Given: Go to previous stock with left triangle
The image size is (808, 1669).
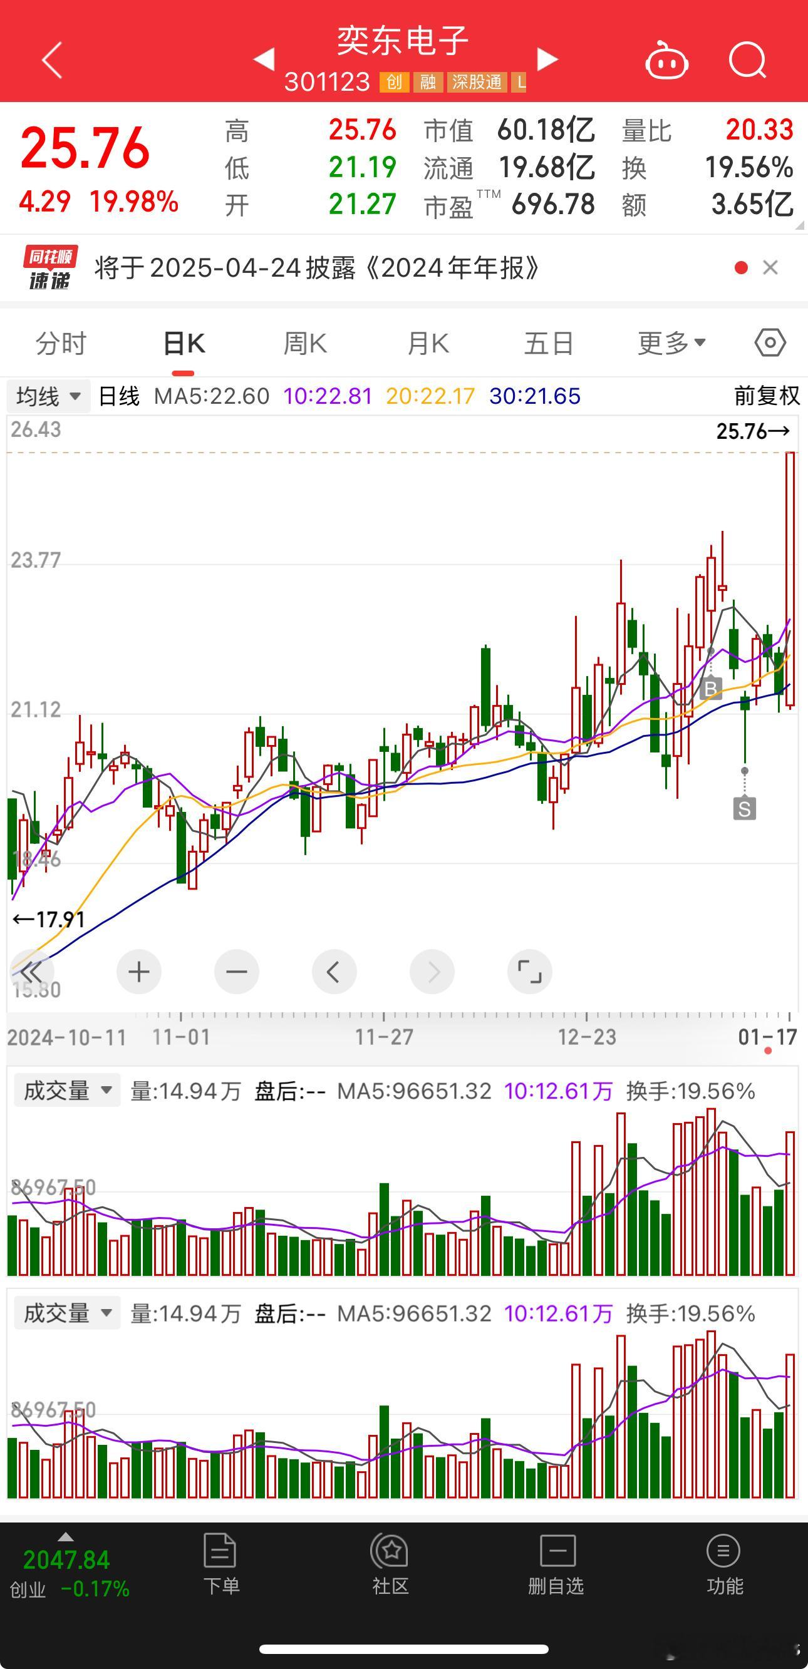Looking at the screenshot, I should click(264, 58).
